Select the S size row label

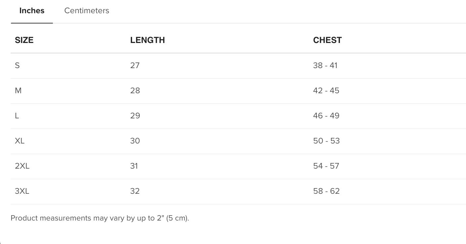(17, 65)
